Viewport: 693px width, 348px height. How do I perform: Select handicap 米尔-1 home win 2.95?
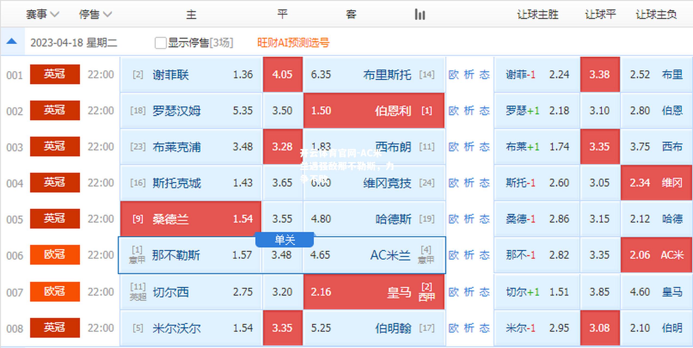(537, 328)
